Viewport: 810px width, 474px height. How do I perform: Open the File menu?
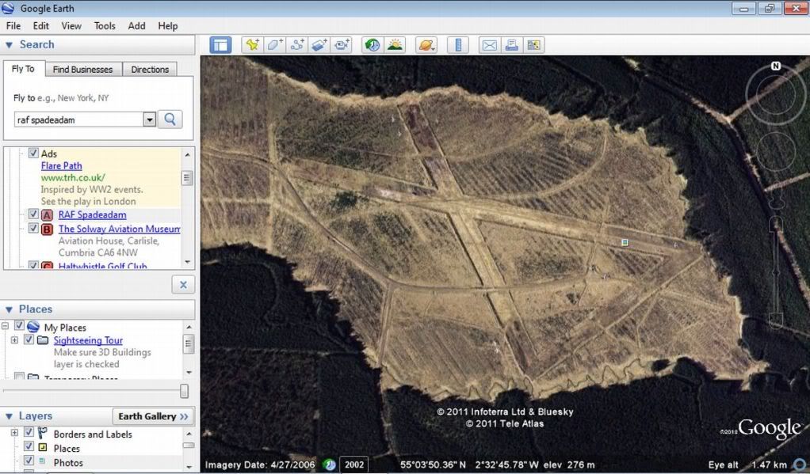[x=13, y=26]
